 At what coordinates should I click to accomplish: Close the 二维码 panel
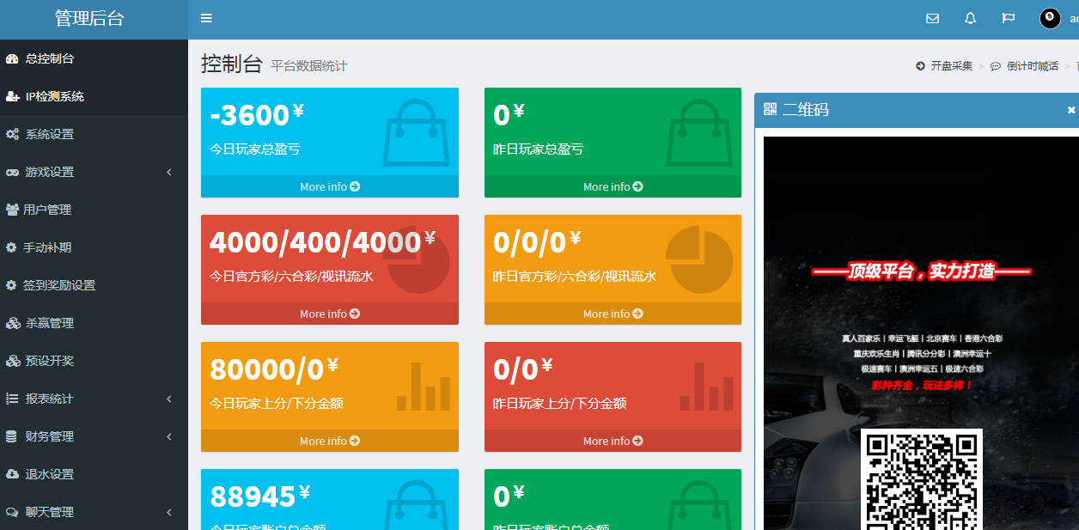1071,110
